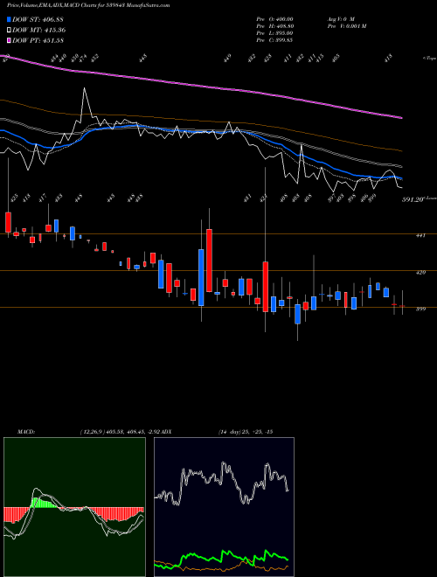Click the 391.20 low price label
The image size is (437, 577).
pyautogui.click(x=413, y=199)
